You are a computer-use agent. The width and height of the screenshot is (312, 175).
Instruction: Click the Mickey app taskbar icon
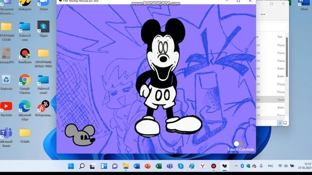(224, 166)
